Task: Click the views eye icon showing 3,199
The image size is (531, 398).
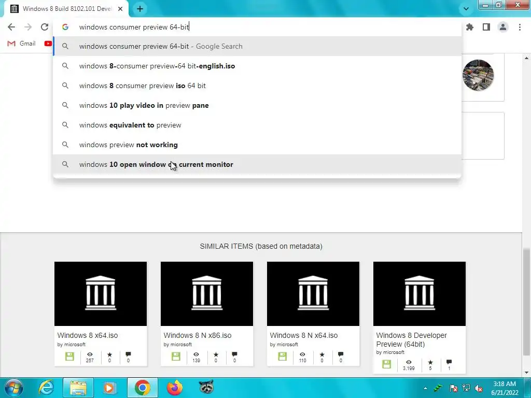Action: click(x=409, y=362)
